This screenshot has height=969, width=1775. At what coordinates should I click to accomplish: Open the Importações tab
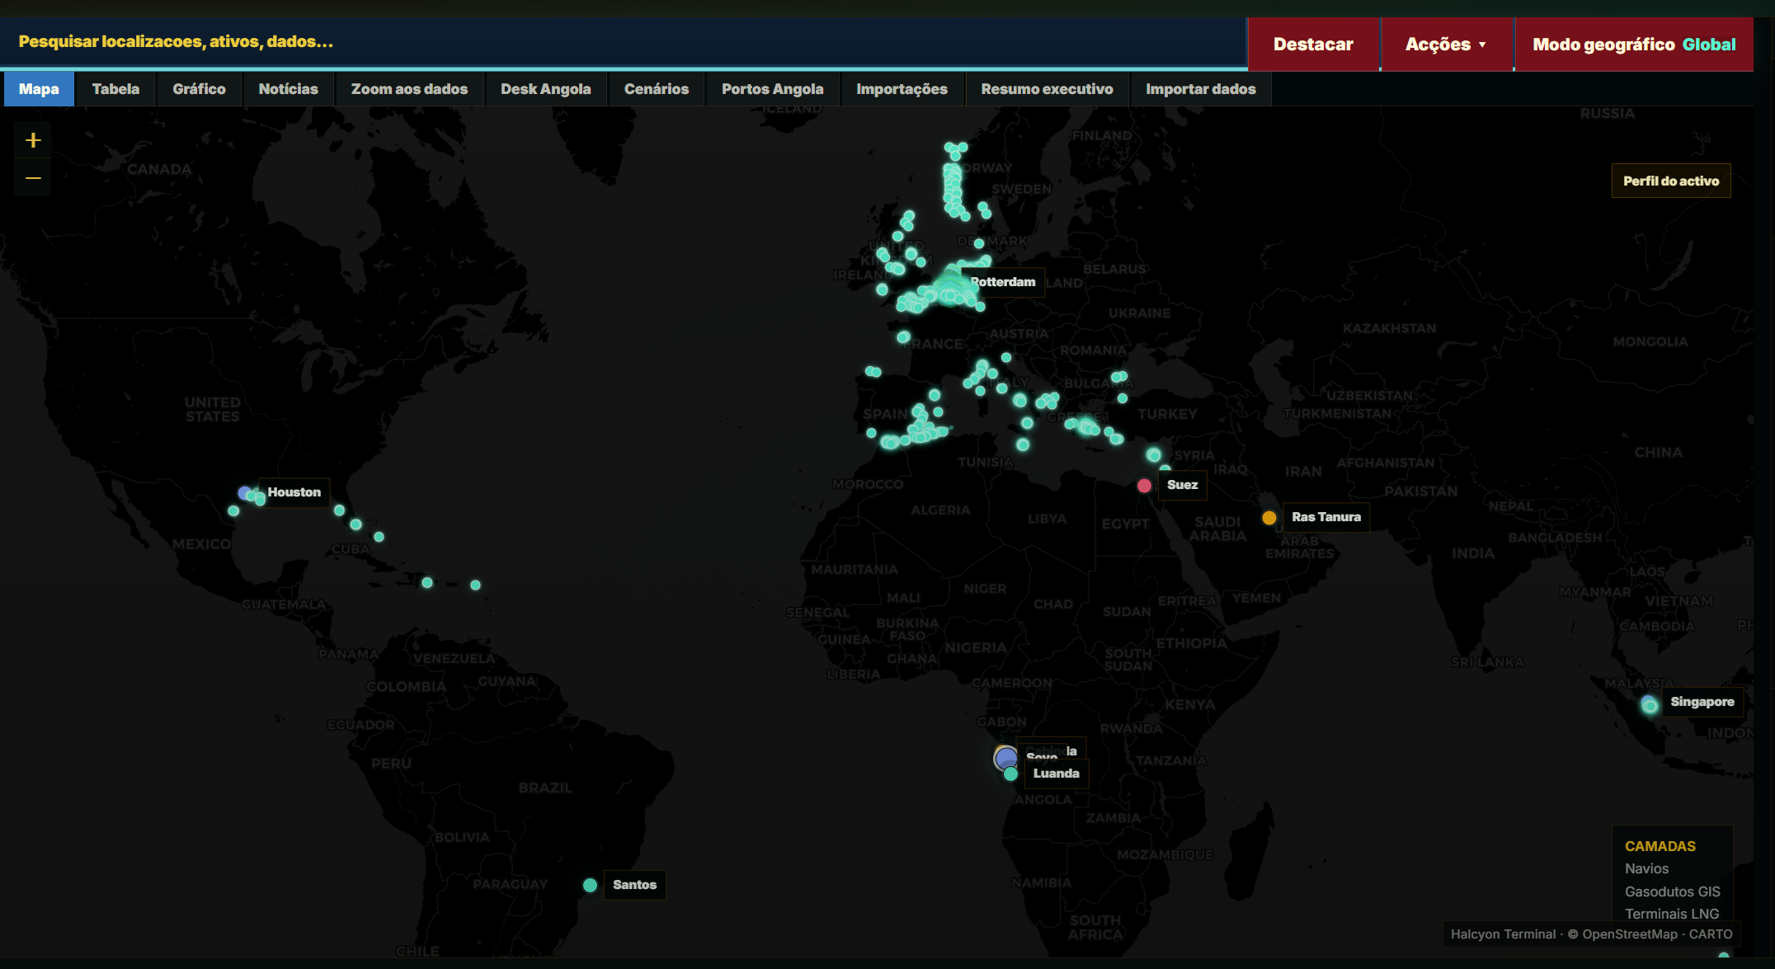pos(902,89)
